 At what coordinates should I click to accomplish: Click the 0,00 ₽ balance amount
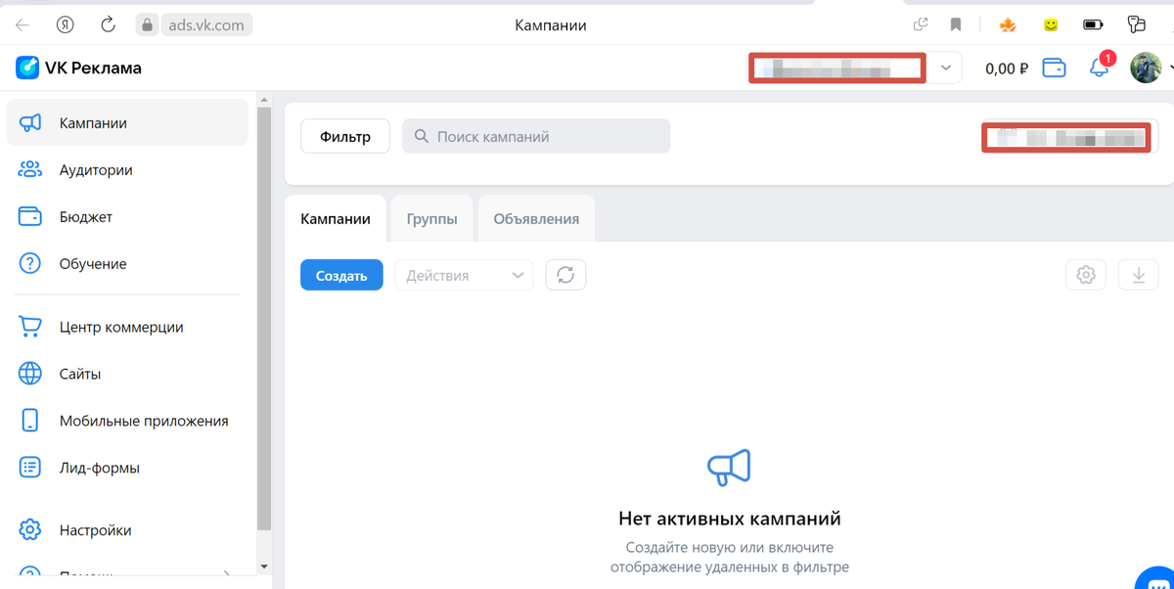pyautogui.click(x=1007, y=68)
